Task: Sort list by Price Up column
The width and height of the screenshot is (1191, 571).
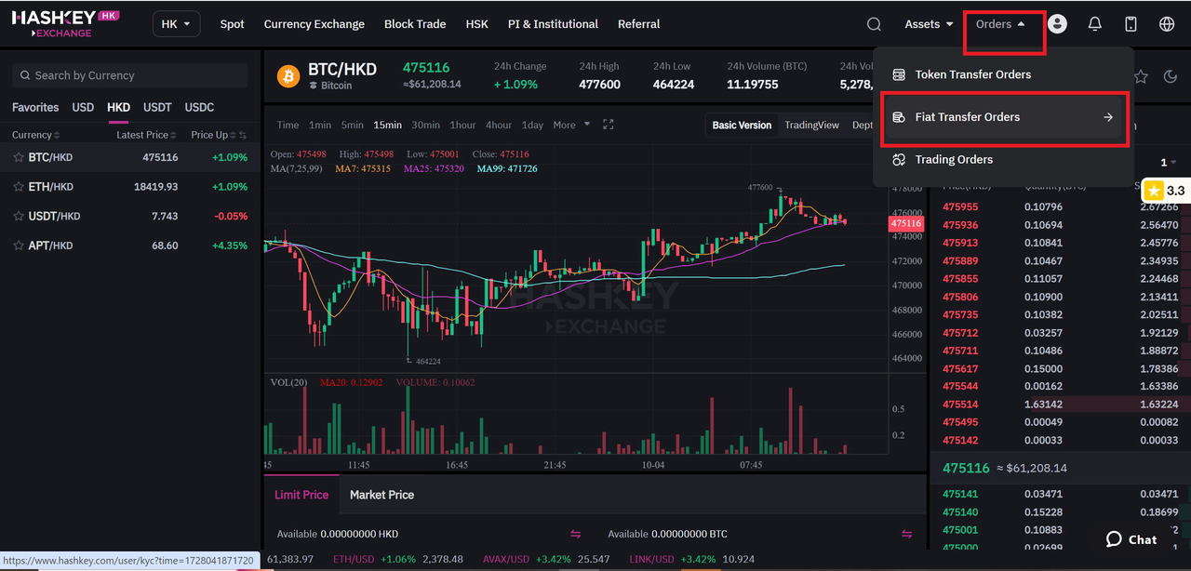Action: (218, 135)
